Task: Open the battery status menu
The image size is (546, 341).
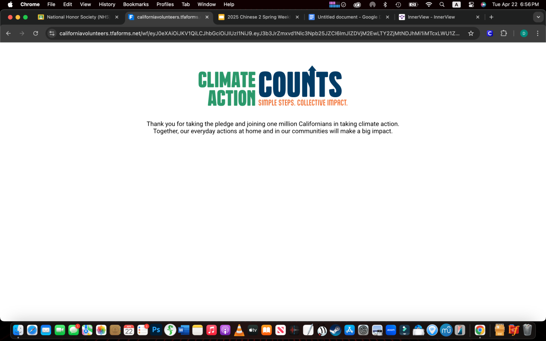Action: click(413, 4)
